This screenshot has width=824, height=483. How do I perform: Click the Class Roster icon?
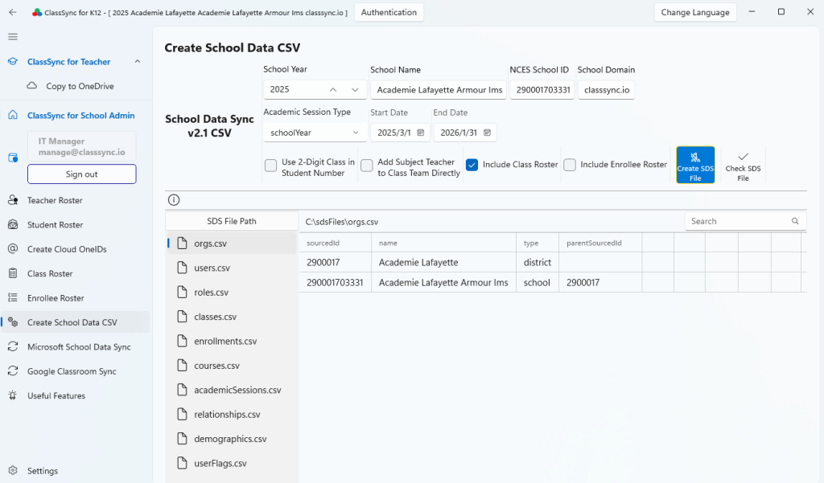[x=13, y=273]
